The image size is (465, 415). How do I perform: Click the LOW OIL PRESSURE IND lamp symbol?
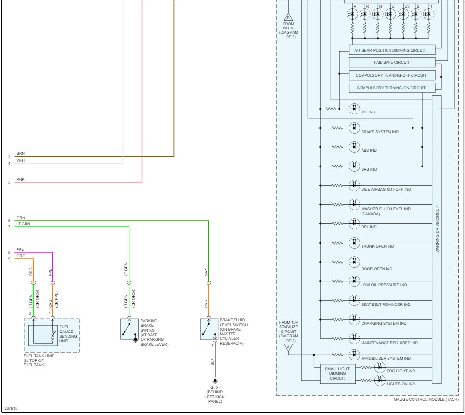354,281
